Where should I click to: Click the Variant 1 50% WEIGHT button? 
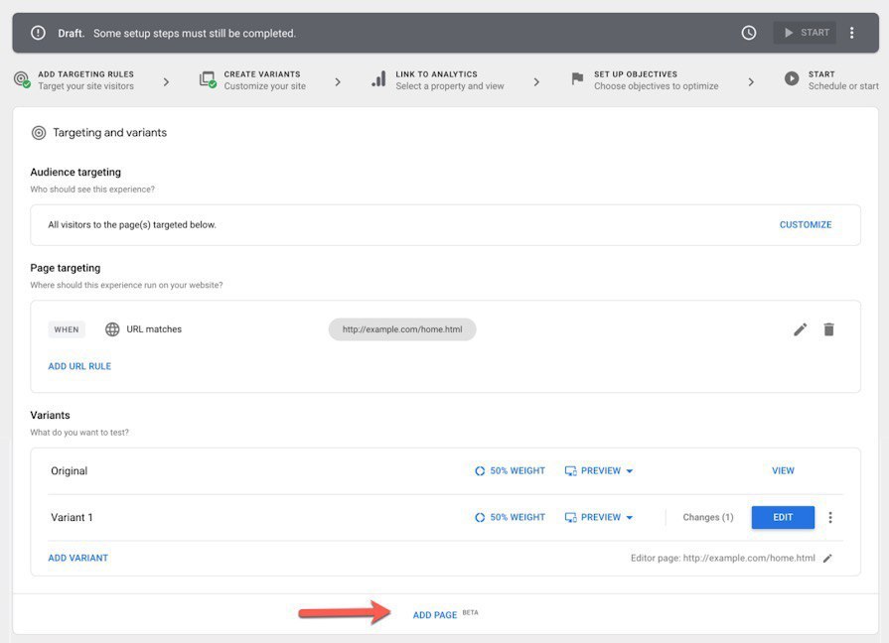coord(510,517)
